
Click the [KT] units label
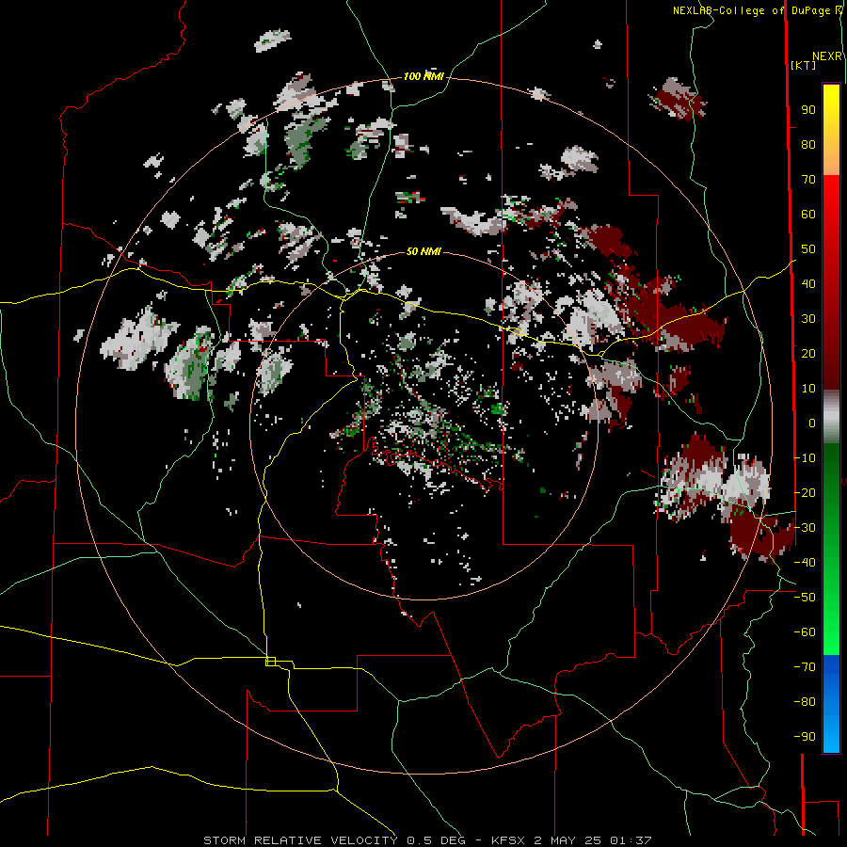click(x=803, y=65)
